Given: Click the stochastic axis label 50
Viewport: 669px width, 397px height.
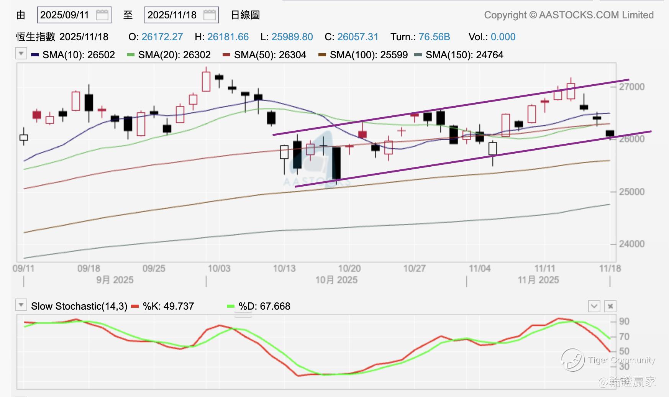Looking at the screenshot, I should pyautogui.click(x=624, y=351).
